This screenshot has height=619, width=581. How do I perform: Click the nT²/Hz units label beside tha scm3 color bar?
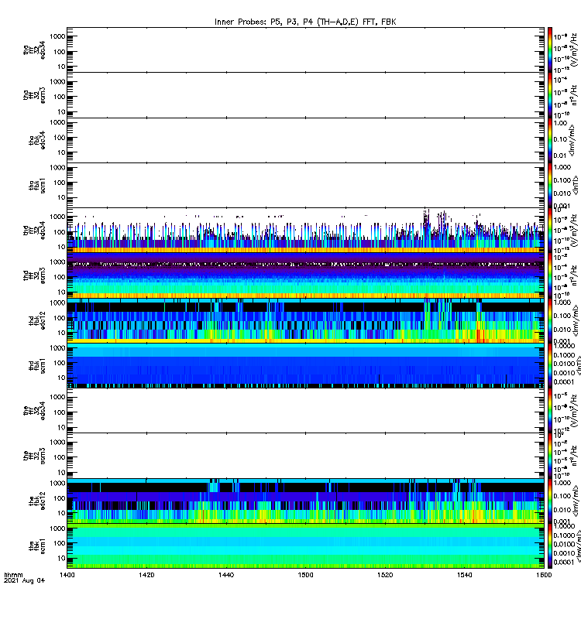(x=575, y=95)
